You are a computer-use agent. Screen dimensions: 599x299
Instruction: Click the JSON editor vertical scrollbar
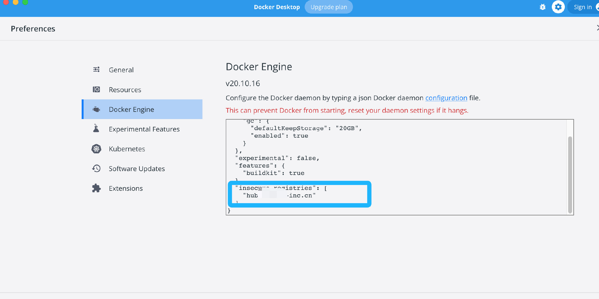[x=570, y=175]
